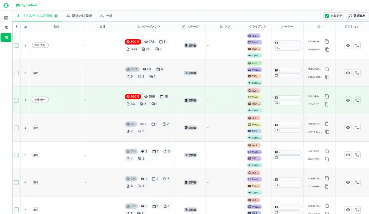The height and width of the screenshot is (214, 369).
Task: Click the sort triangle in number column
Action: (25, 27)
